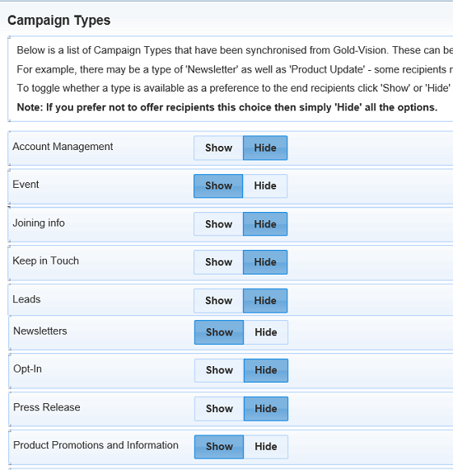The width and height of the screenshot is (453, 470).
Task: Click Hide for Opt-In
Action: coord(266,370)
